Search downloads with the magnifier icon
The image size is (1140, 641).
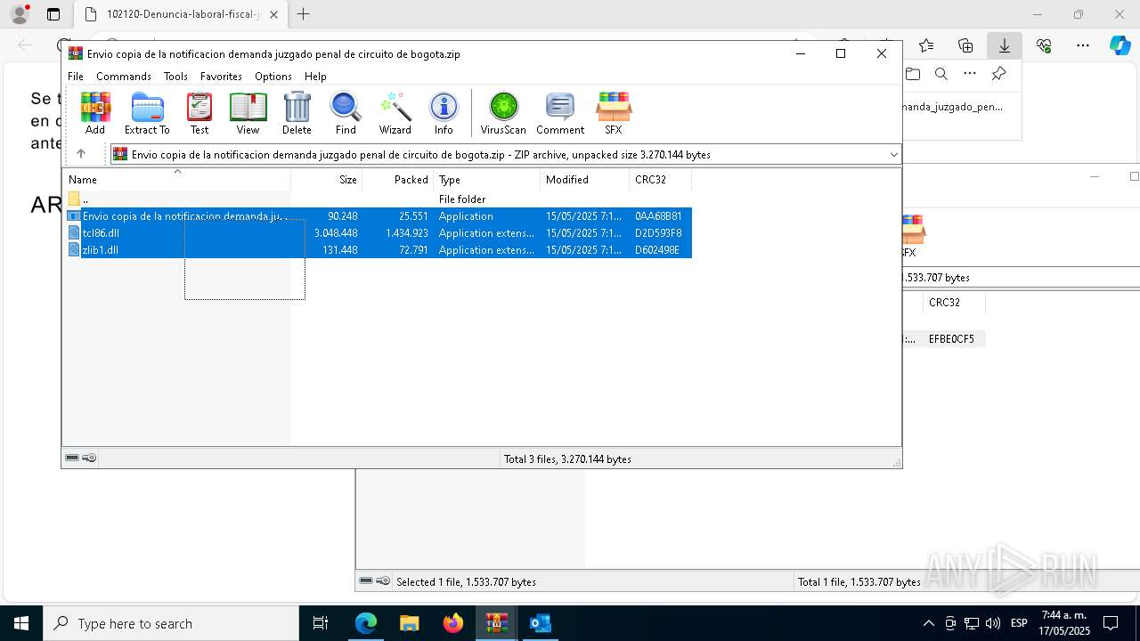pyautogui.click(x=941, y=74)
